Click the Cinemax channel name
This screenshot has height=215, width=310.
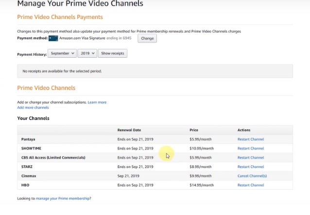29,176
